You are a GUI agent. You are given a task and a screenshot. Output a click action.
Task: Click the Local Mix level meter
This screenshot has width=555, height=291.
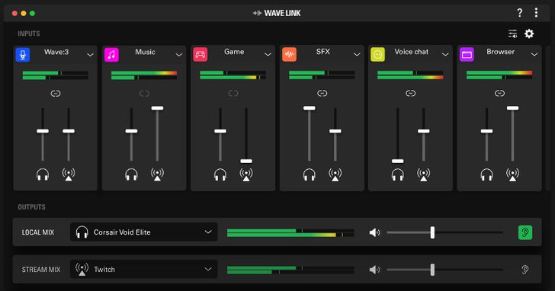coord(290,232)
